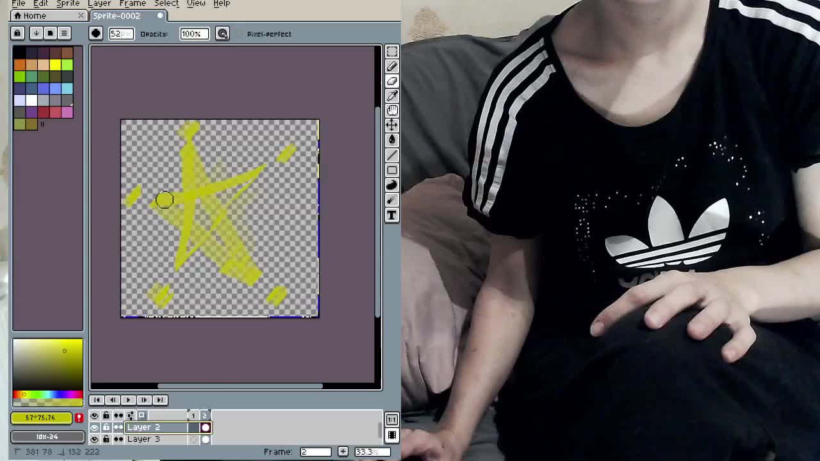820x461 pixels.
Task: Jump to the first frame with playback controls
Action: click(x=97, y=400)
